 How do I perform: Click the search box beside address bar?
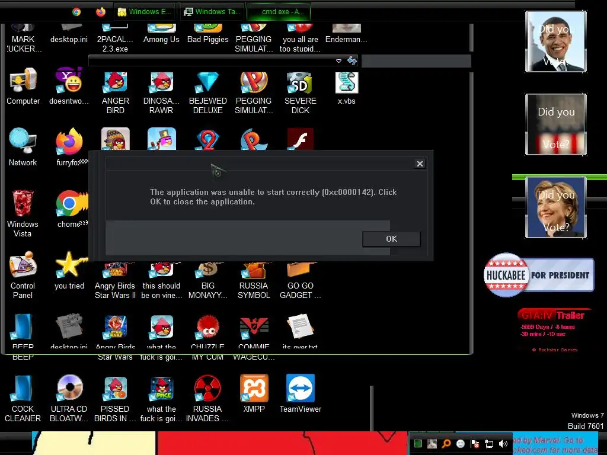point(416,61)
